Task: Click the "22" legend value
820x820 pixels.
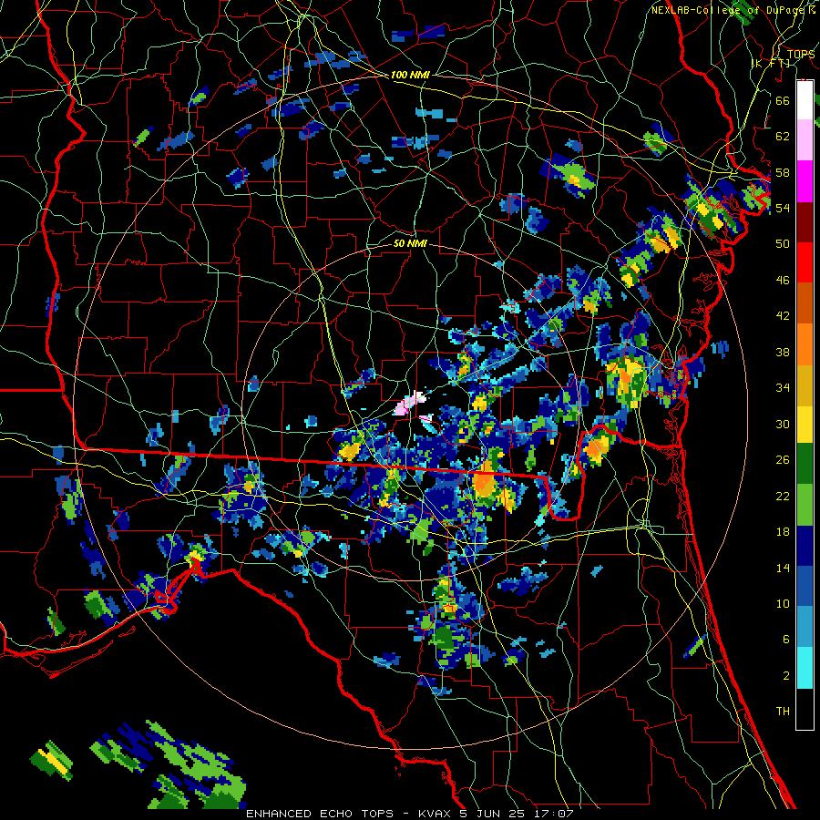Action: tap(783, 497)
